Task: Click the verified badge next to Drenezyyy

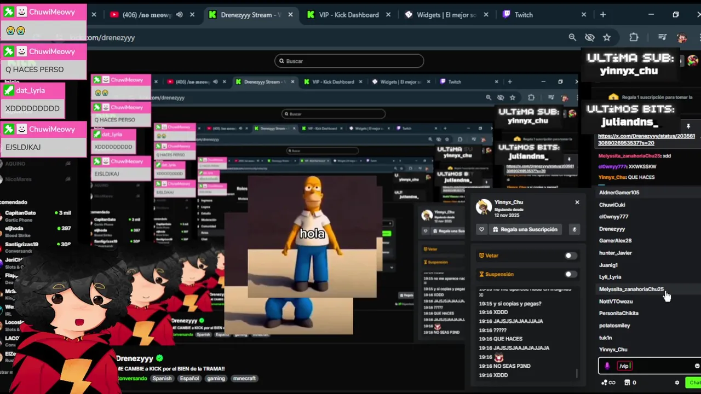Action: pyautogui.click(x=159, y=358)
